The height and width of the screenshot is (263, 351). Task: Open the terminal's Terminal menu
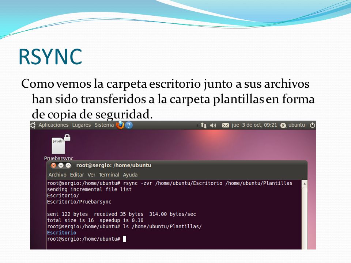point(109,175)
